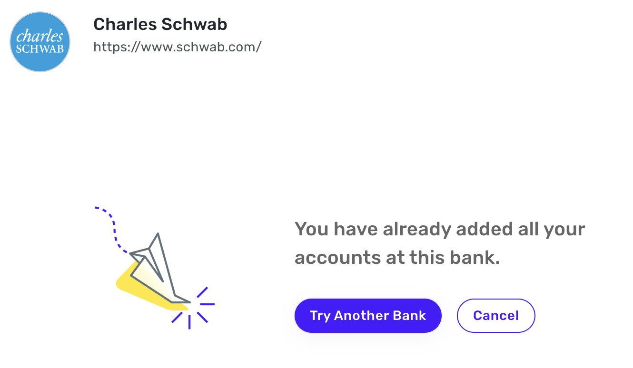This screenshot has width=633, height=368.
Task: Click the uppercase 'SCHWAB' text in the logo
Action: tap(40, 49)
